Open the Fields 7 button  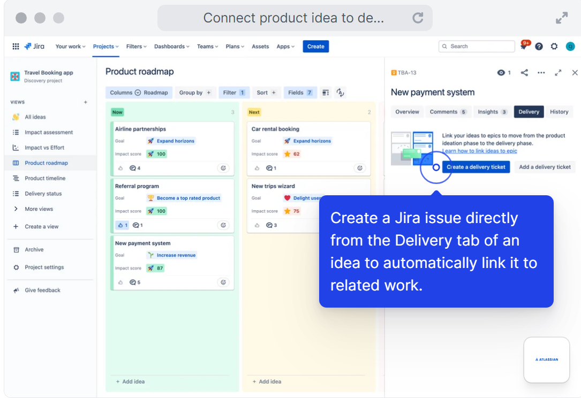point(300,93)
